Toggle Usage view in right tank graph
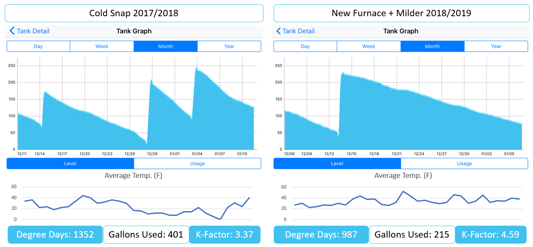This screenshot has width=533, height=247. [x=464, y=163]
